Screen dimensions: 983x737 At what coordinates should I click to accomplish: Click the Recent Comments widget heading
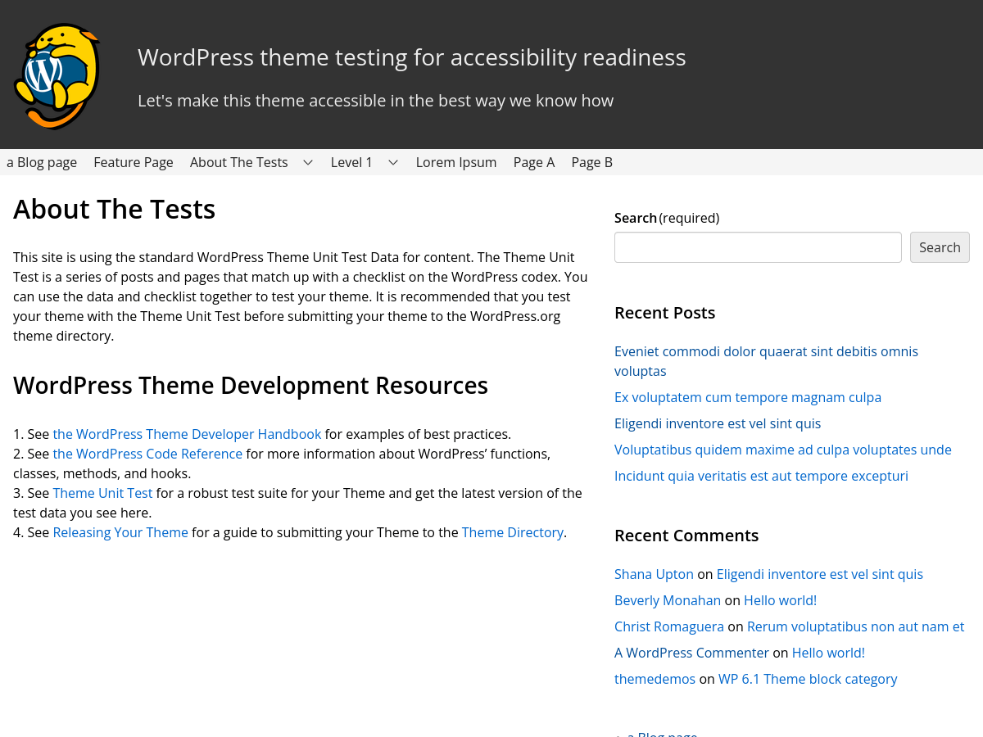pos(686,536)
